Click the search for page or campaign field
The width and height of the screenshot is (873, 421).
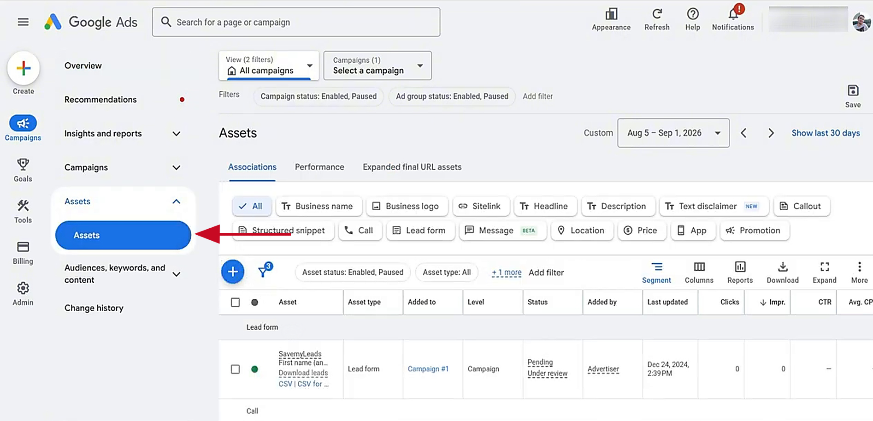(x=296, y=22)
